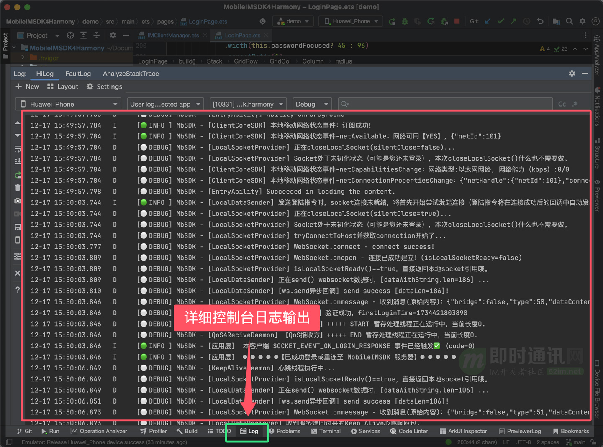603x447 pixels.
Task: Open the Huawei_Phone device dropdown in Log panel
Action: (x=68, y=104)
